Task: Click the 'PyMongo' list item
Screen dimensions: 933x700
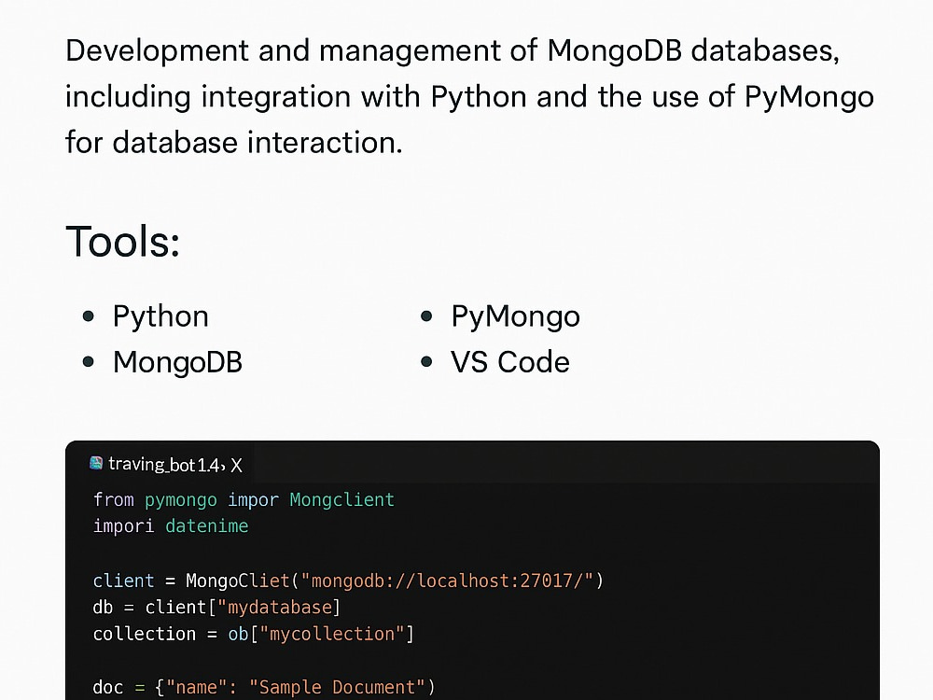Action: pos(515,316)
